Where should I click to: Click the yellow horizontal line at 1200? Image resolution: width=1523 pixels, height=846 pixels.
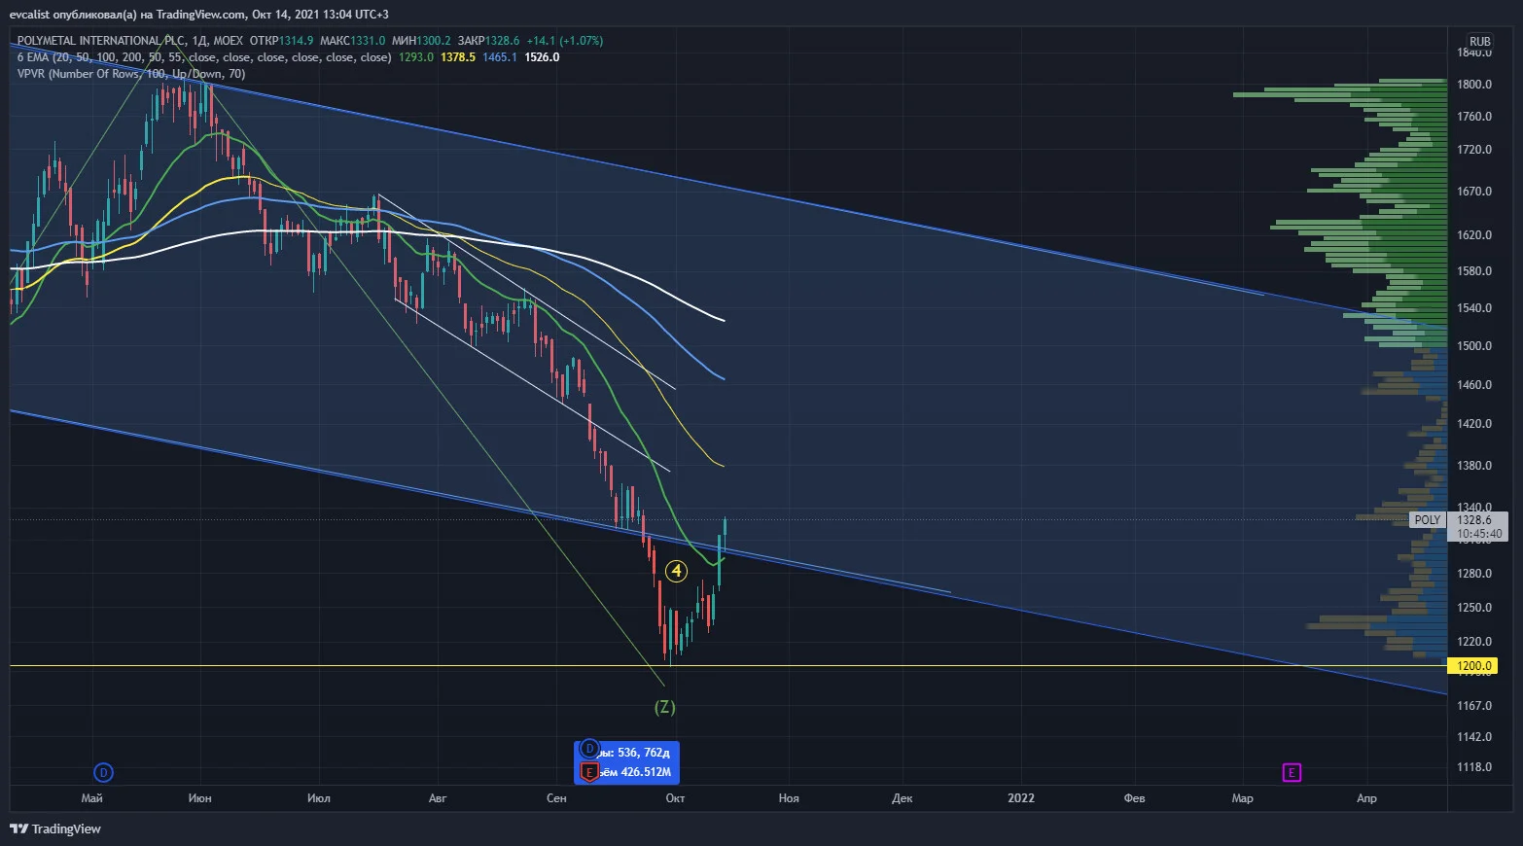727,666
